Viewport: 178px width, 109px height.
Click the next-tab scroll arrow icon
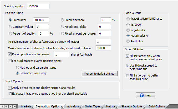(x=10, y=106)
